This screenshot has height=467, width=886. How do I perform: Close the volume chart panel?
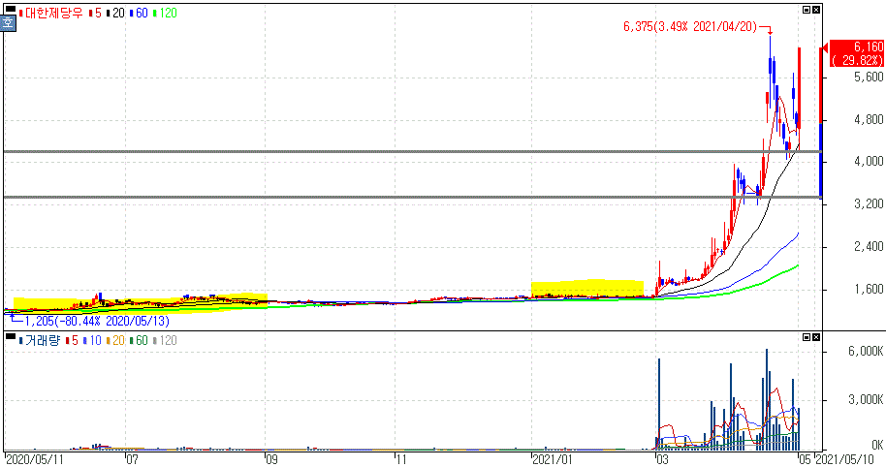(x=816, y=337)
